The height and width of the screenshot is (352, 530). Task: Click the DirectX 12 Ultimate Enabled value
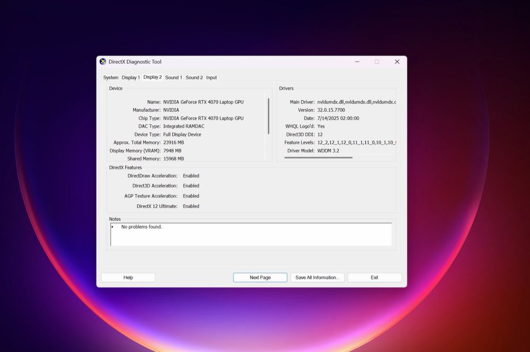(191, 206)
